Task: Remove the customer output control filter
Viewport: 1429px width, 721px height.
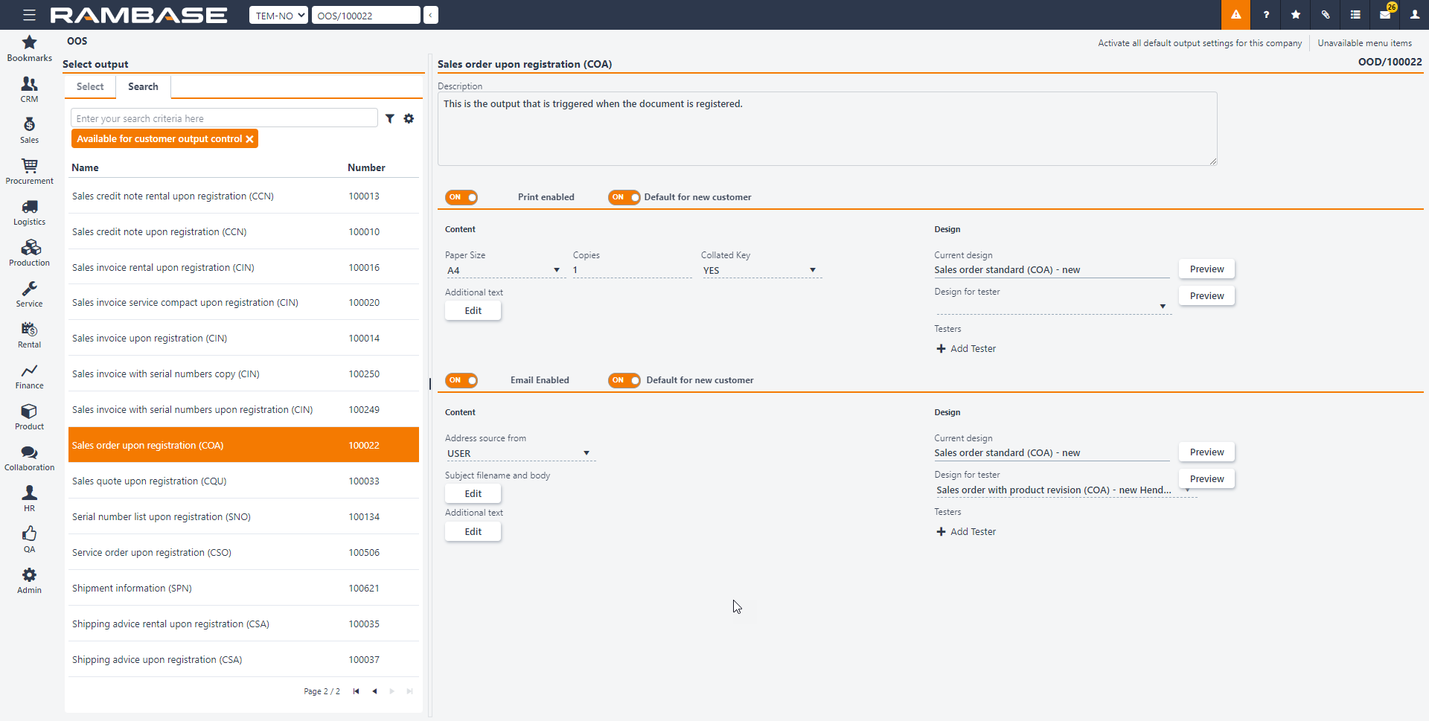Action: coord(250,139)
